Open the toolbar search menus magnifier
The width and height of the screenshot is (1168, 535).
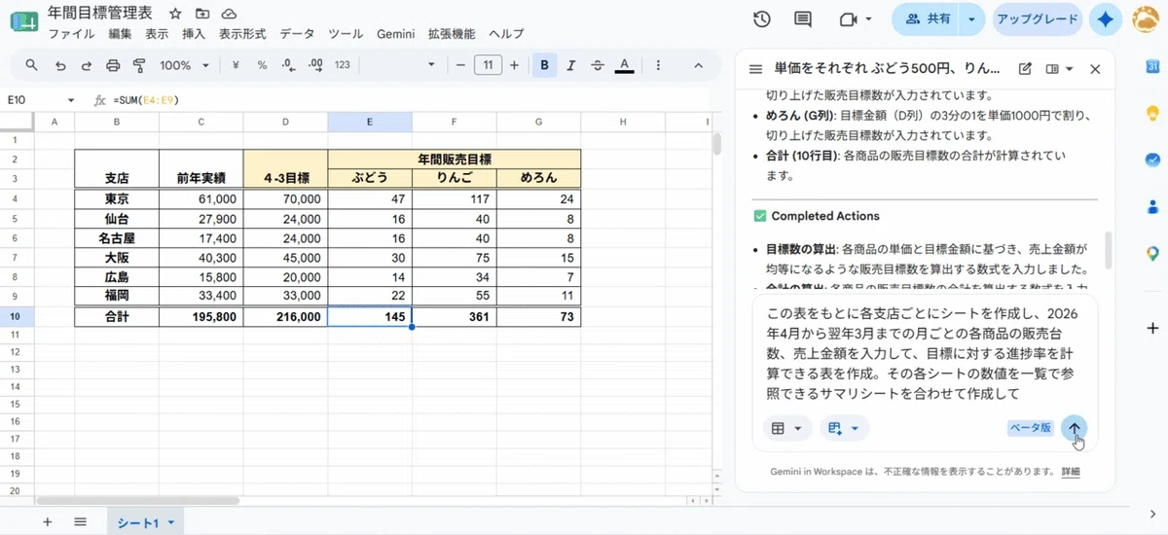point(32,66)
